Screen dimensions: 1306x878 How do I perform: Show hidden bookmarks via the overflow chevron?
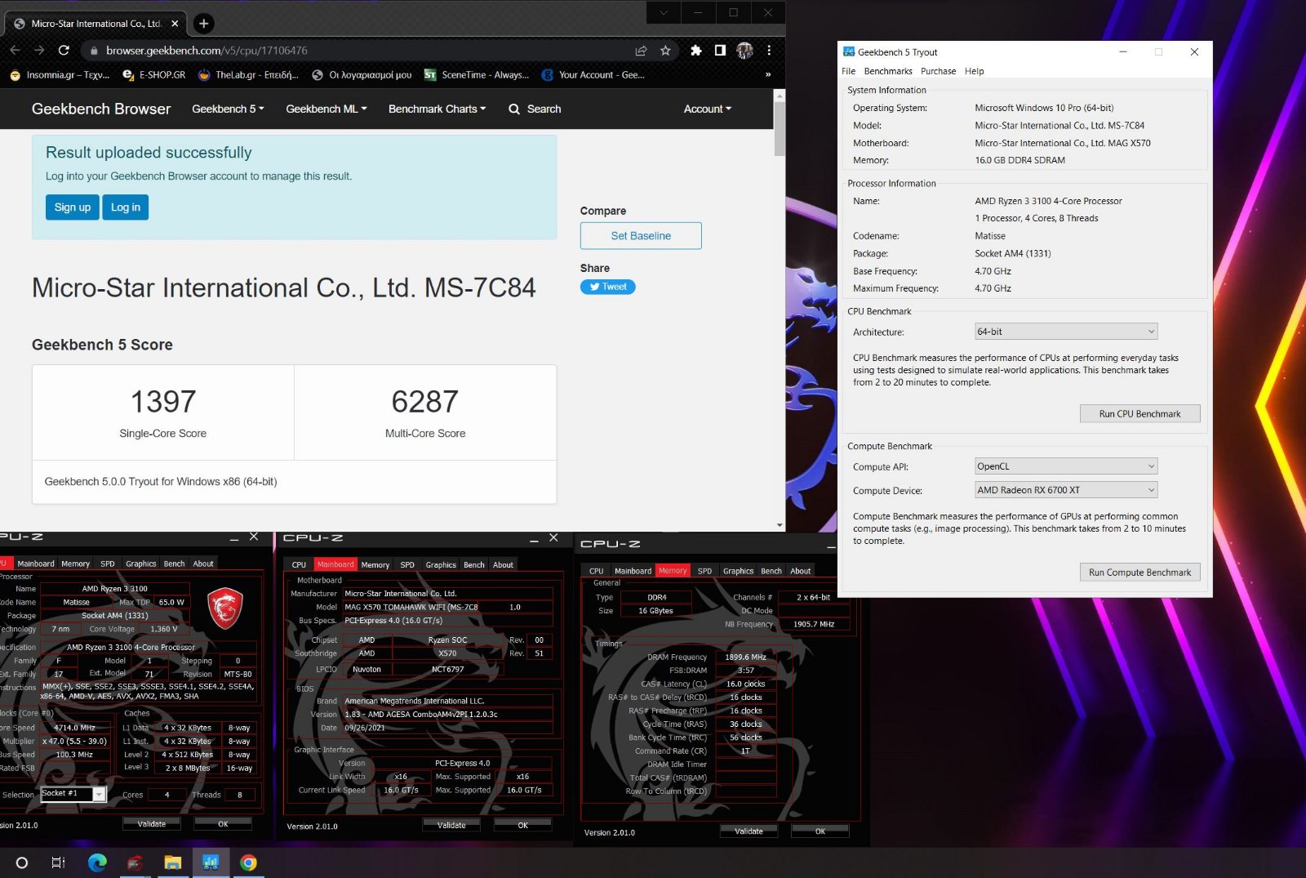point(767,75)
